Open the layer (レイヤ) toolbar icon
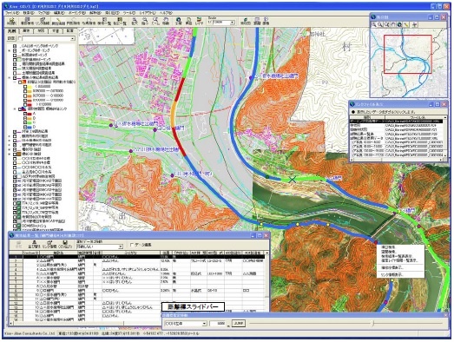 click(x=199, y=21)
